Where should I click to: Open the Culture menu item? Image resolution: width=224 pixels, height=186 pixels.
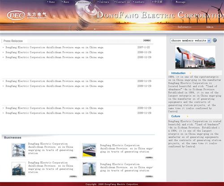click(103, 2)
